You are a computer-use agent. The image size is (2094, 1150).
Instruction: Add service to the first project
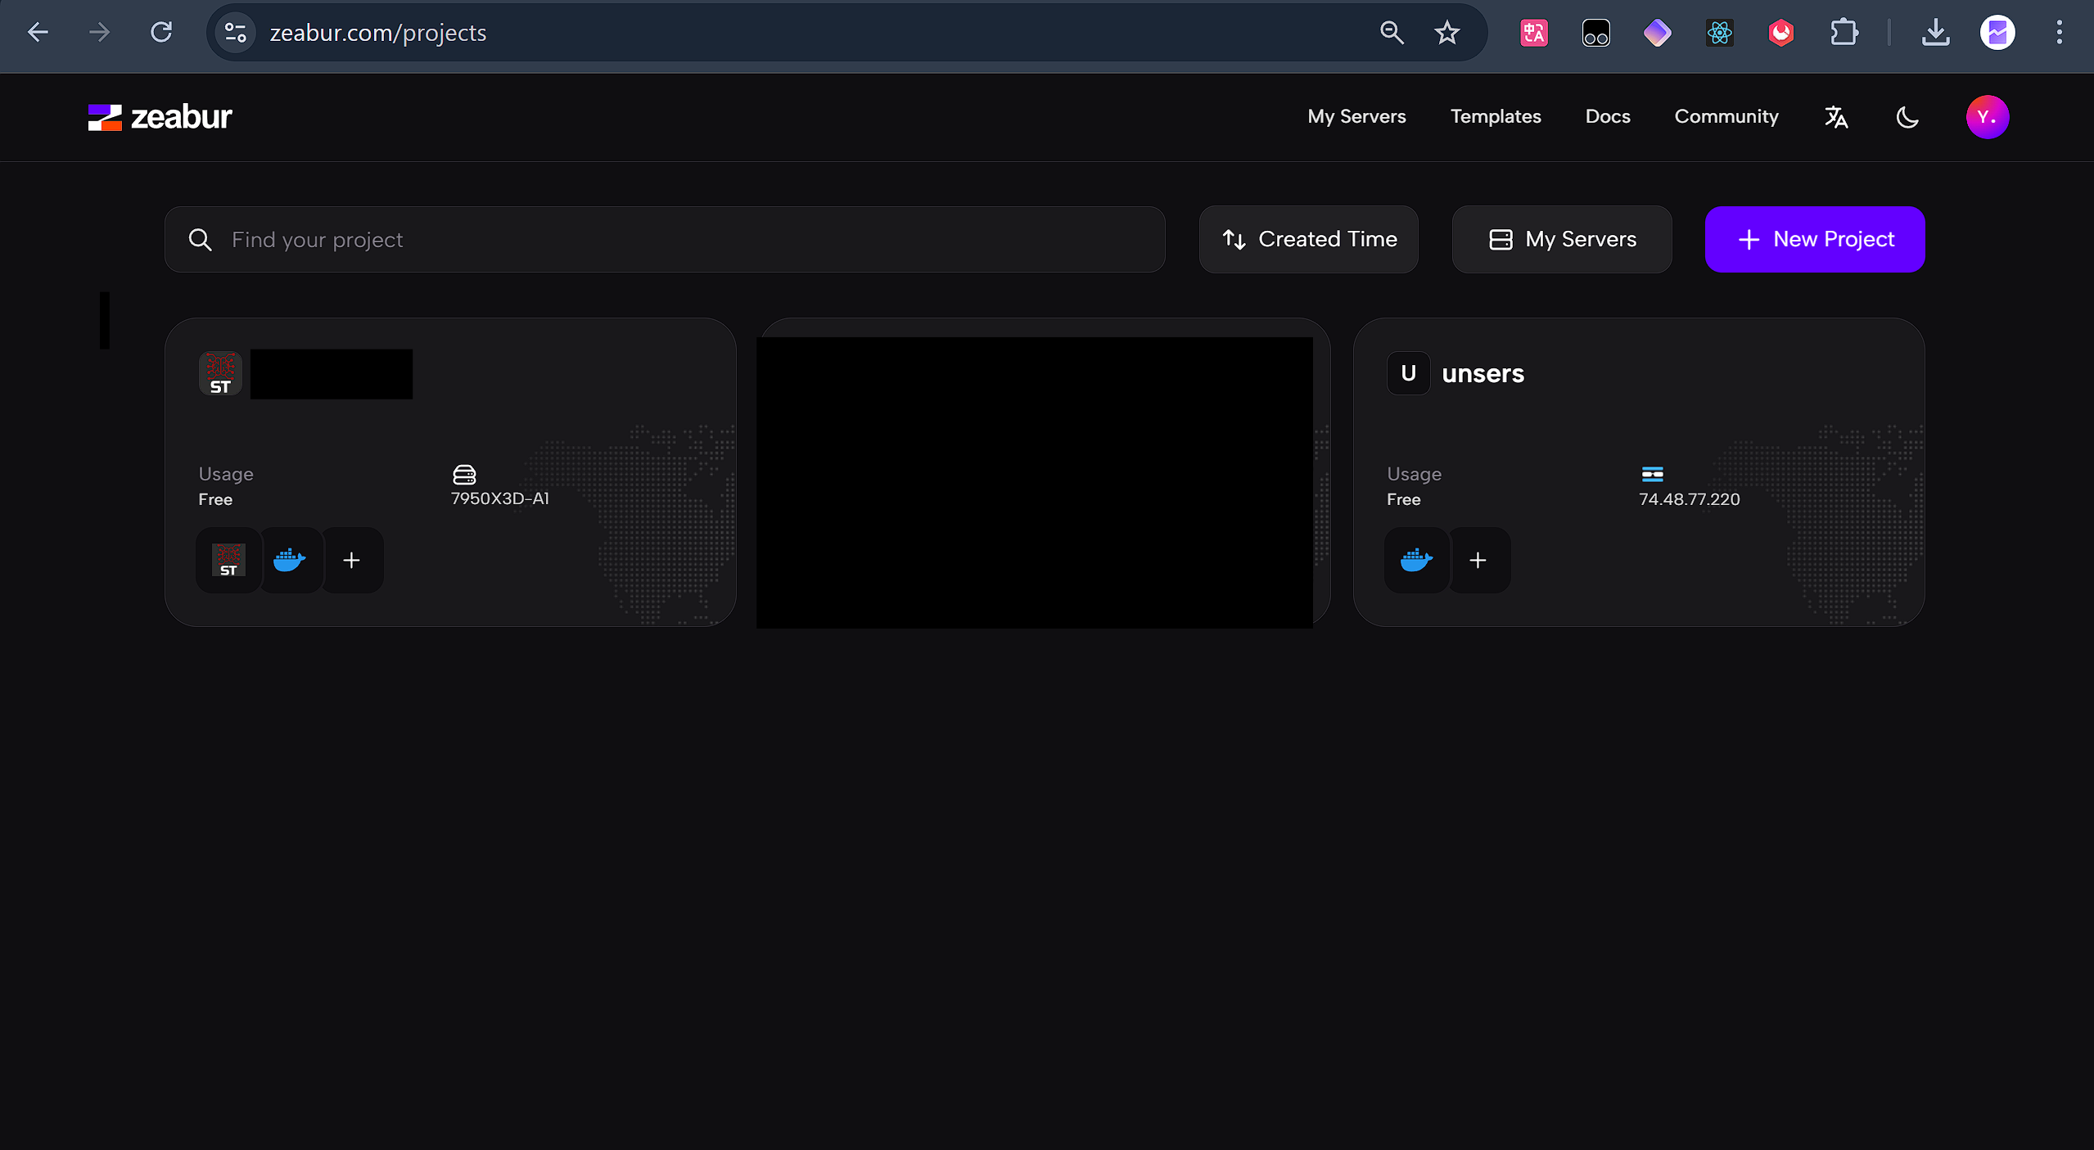[351, 560]
